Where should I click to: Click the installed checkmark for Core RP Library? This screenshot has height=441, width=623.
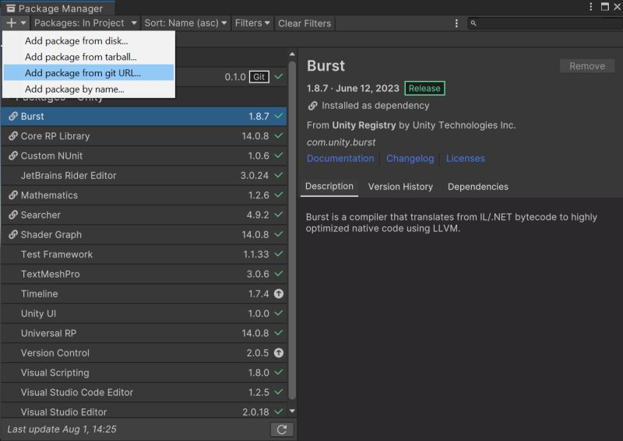[279, 136]
